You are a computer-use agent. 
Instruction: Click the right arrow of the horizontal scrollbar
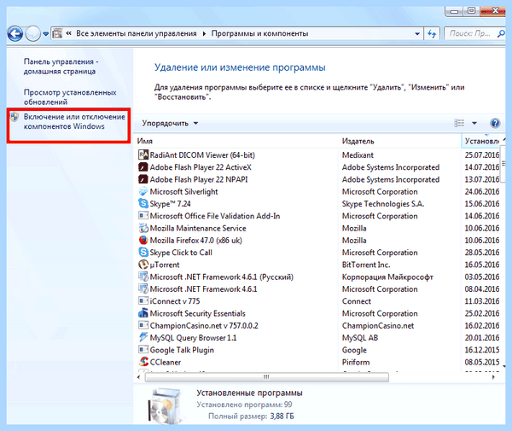point(493,377)
